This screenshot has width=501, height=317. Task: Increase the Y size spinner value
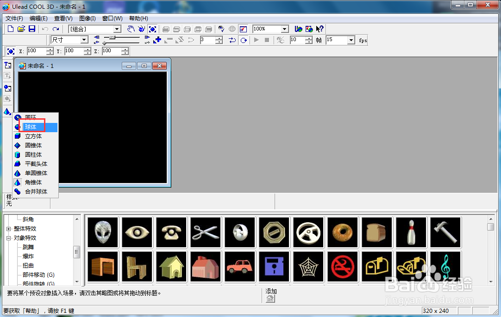click(x=88, y=49)
